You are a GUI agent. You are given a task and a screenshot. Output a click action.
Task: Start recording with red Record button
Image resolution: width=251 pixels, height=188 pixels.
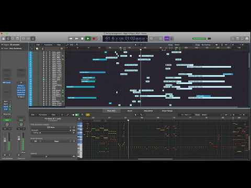pyautogui.click(x=94, y=39)
